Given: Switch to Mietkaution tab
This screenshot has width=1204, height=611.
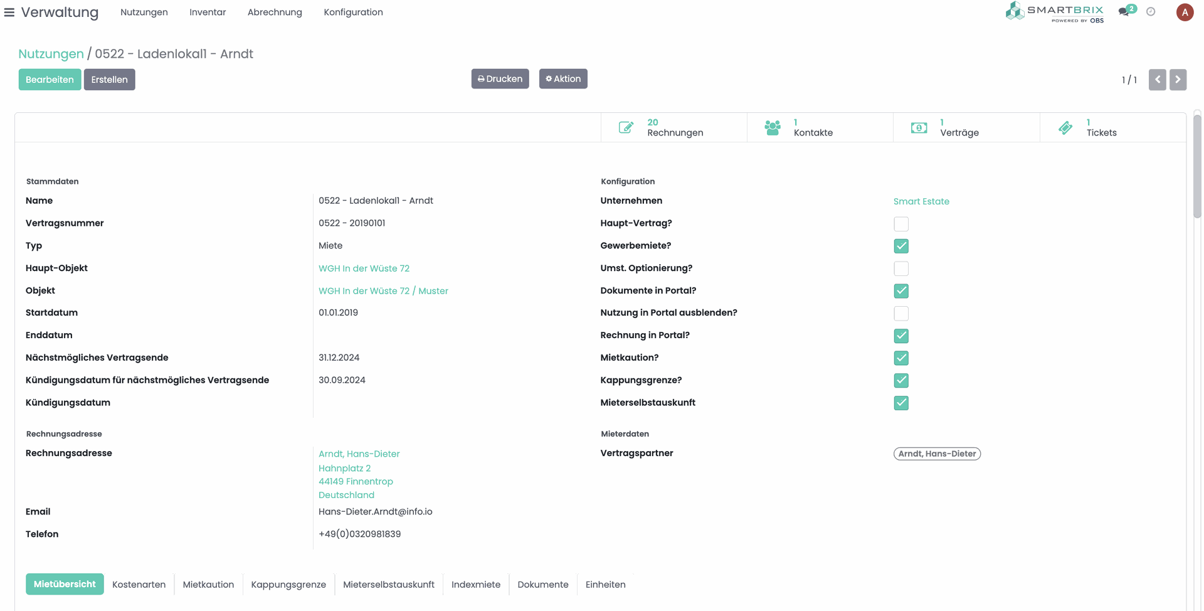Looking at the screenshot, I should tap(208, 585).
